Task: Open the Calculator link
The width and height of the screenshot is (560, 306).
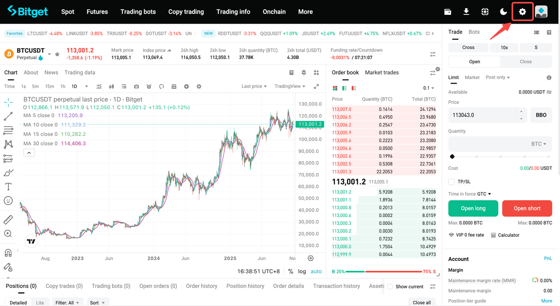Action: (508, 235)
